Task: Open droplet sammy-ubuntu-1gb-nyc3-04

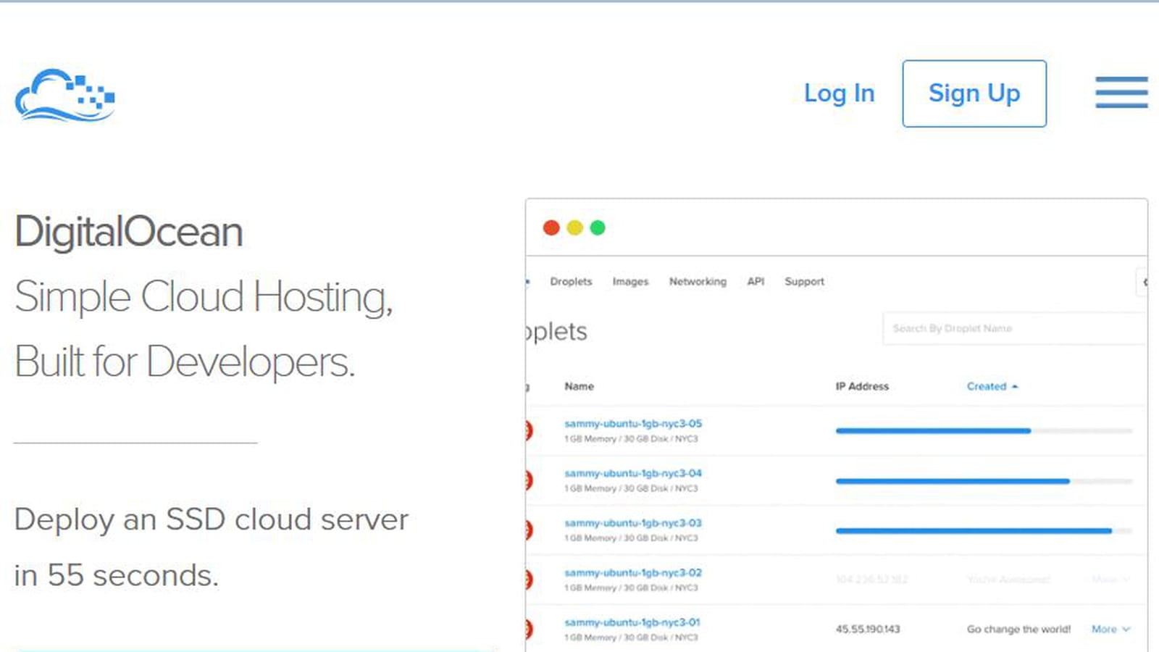Action: 633,473
